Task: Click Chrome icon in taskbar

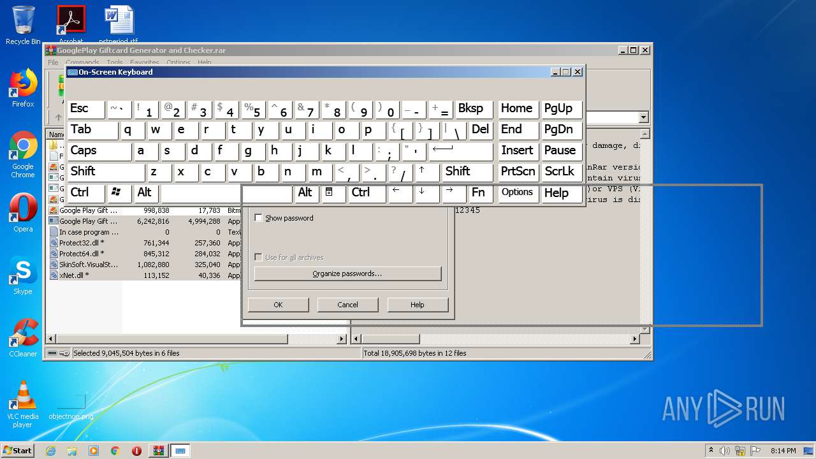Action: tap(115, 451)
